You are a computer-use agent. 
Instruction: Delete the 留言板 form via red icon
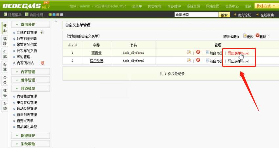(x=198, y=52)
